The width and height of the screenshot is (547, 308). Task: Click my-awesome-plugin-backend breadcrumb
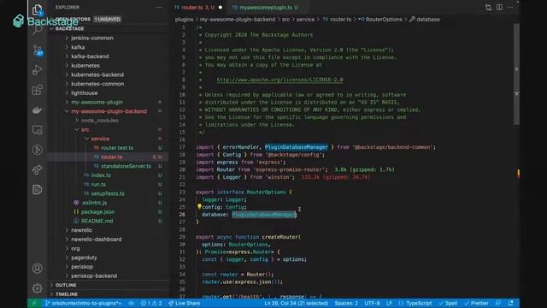coord(238,20)
